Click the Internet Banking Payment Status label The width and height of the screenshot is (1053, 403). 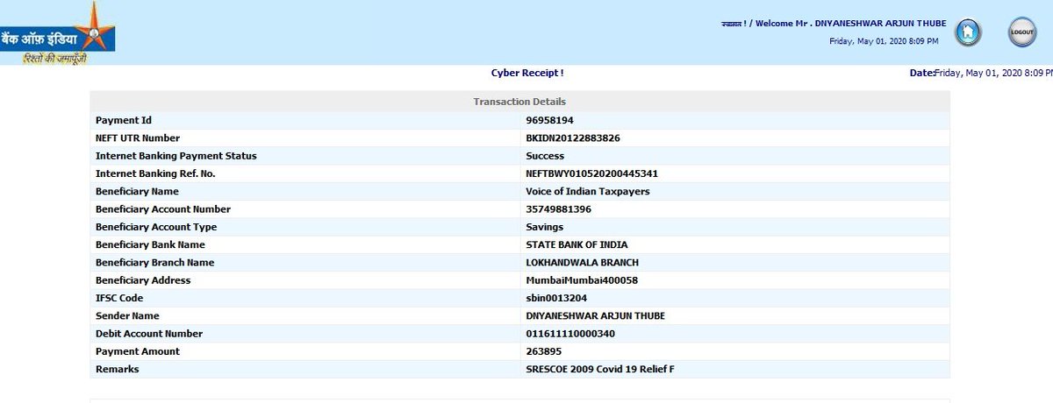point(175,156)
